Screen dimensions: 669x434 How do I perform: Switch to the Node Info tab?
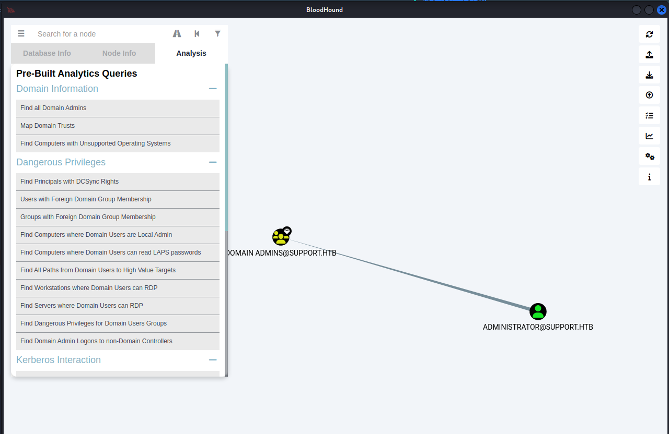coord(119,53)
